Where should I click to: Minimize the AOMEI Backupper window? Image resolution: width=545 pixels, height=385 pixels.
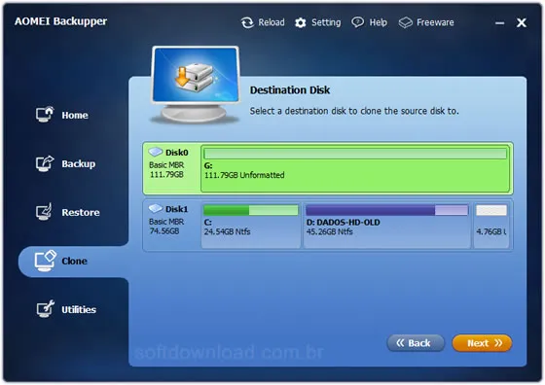pyautogui.click(x=500, y=23)
